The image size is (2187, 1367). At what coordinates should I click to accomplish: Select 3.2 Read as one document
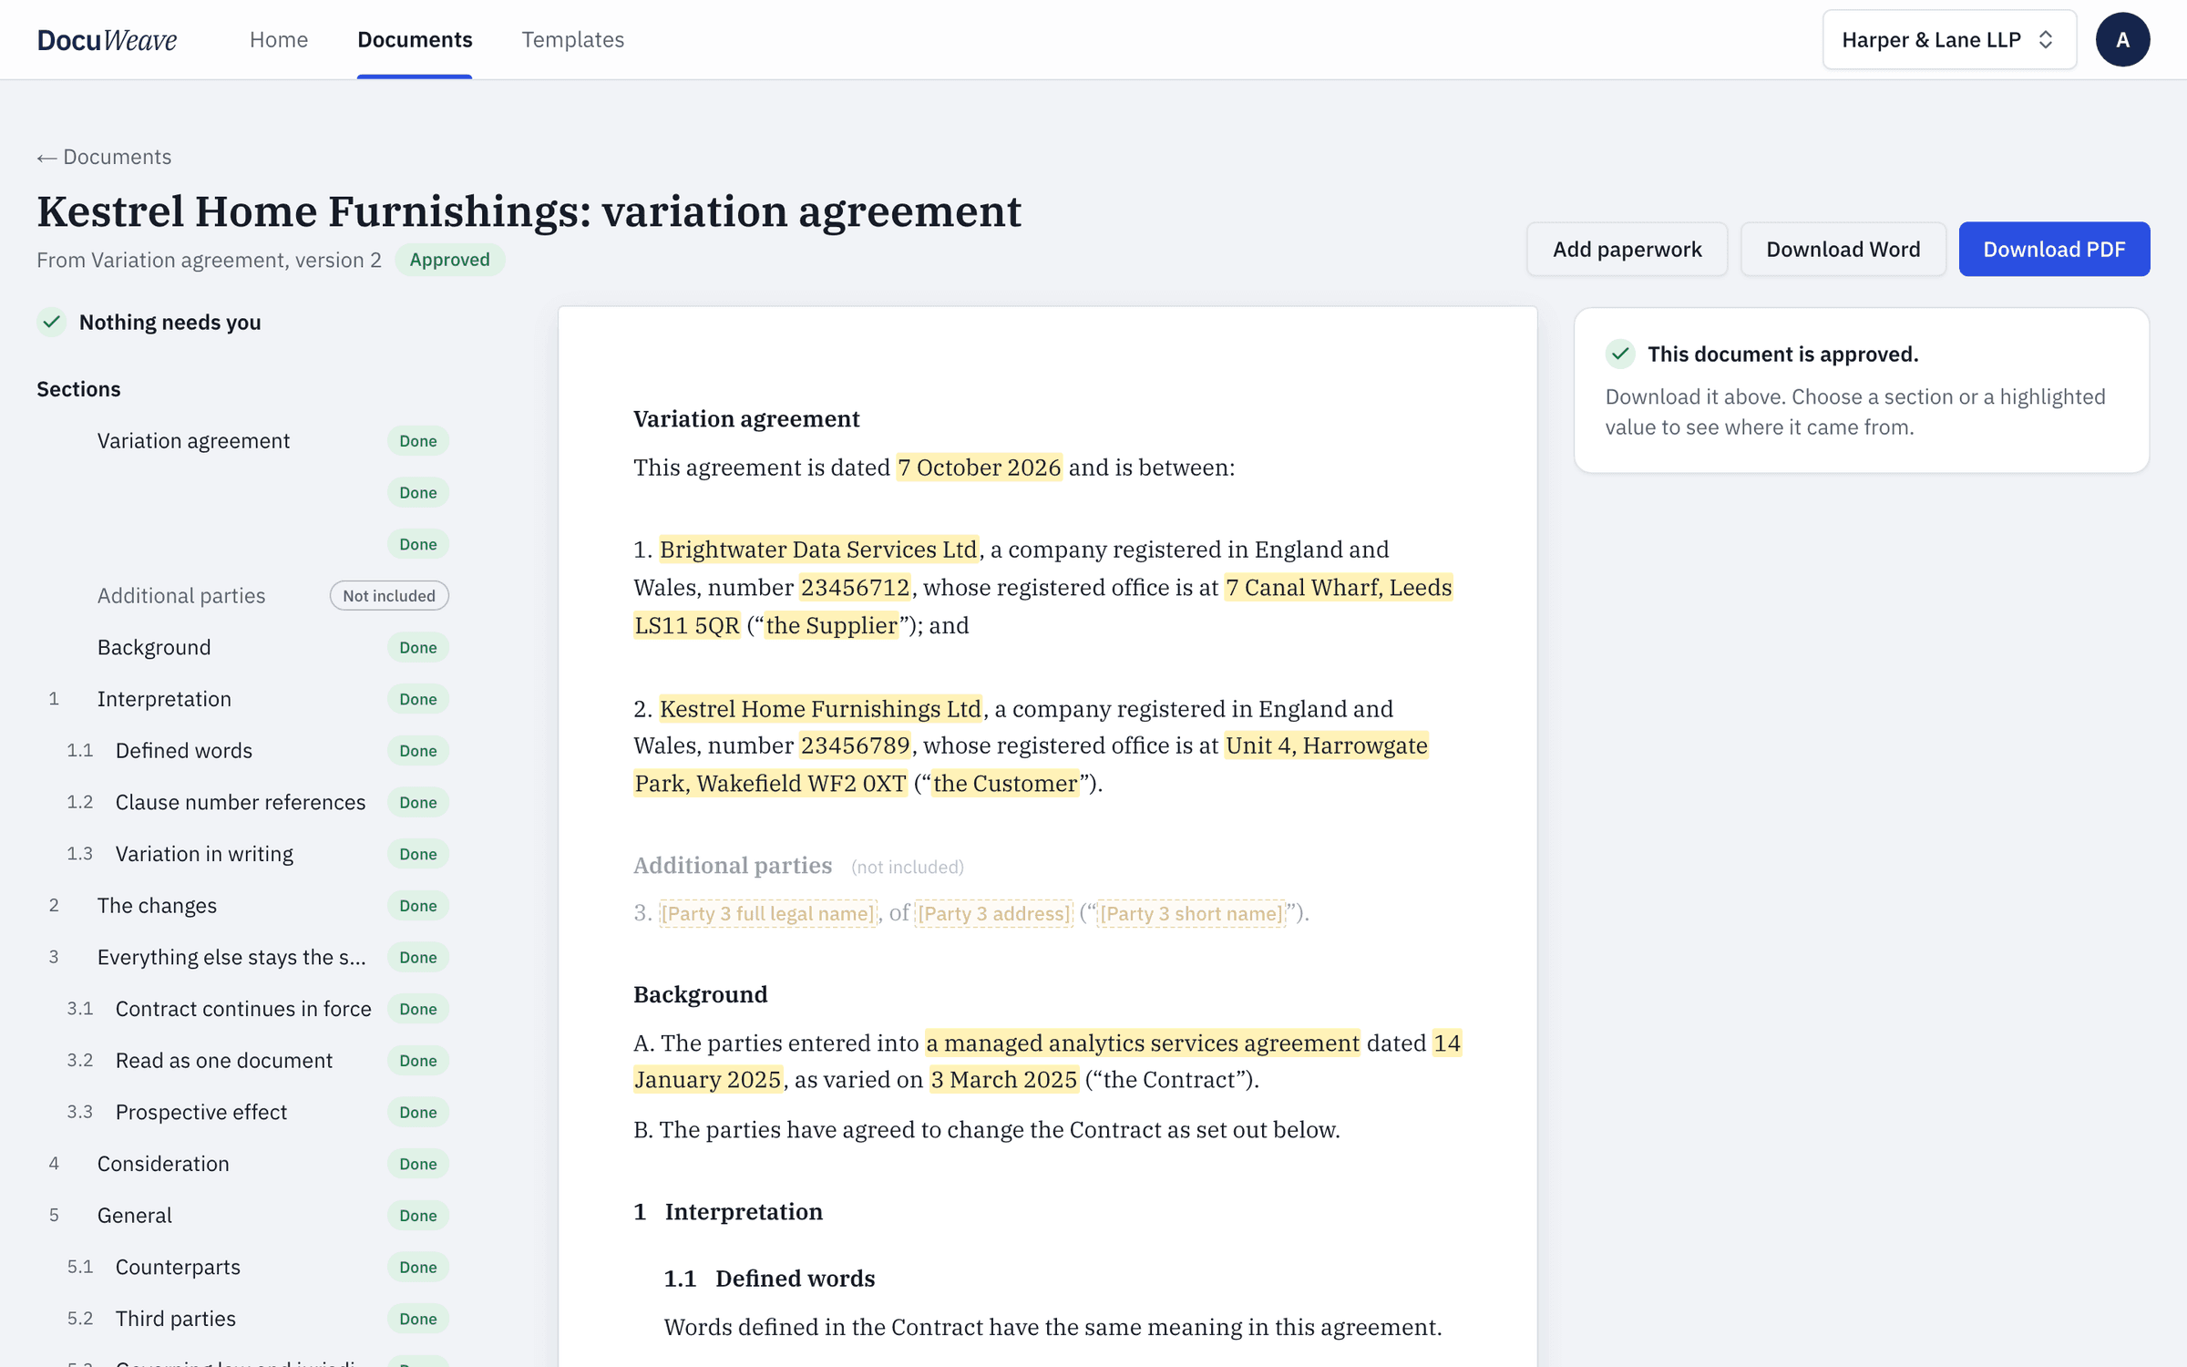click(x=244, y=1061)
